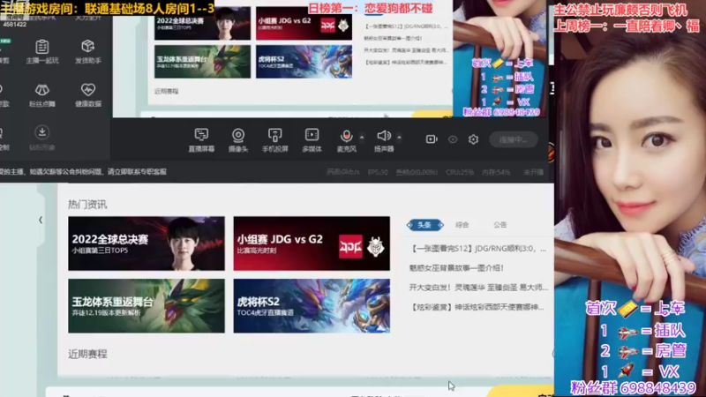Viewport: 706px width, 397px height.
Task: Click the 内存:54% status readout
Action: 496,172
